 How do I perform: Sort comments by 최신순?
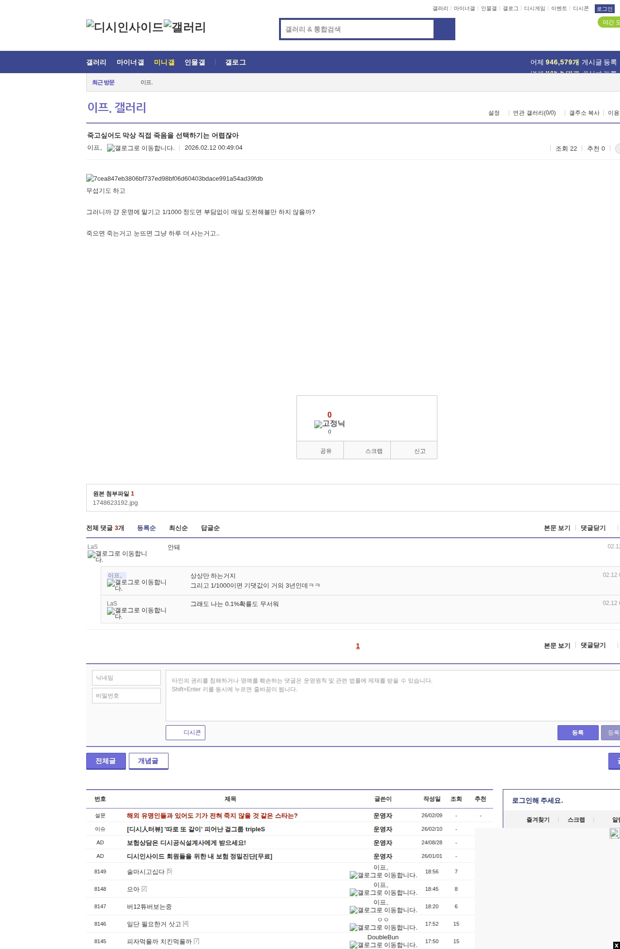[178, 528]
